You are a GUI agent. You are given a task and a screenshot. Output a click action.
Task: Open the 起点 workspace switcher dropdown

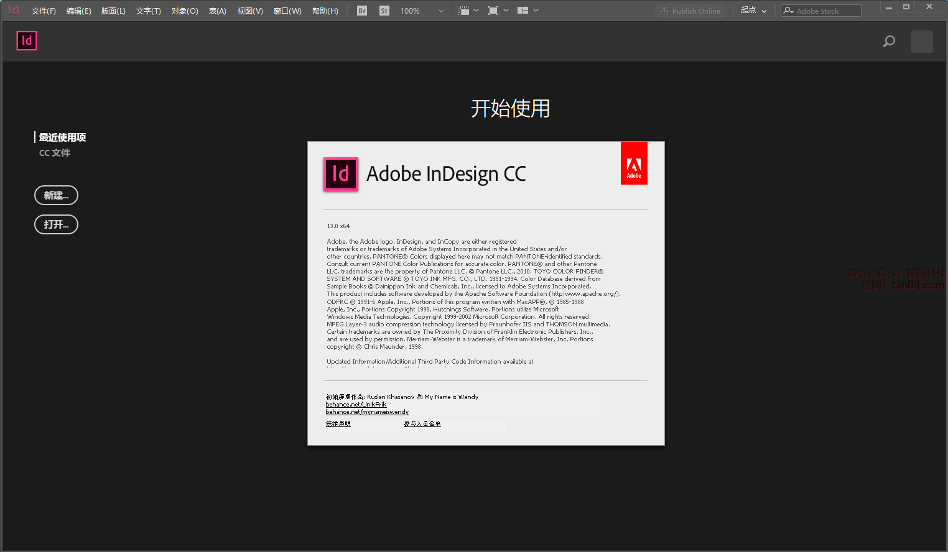tap(753, 11)
